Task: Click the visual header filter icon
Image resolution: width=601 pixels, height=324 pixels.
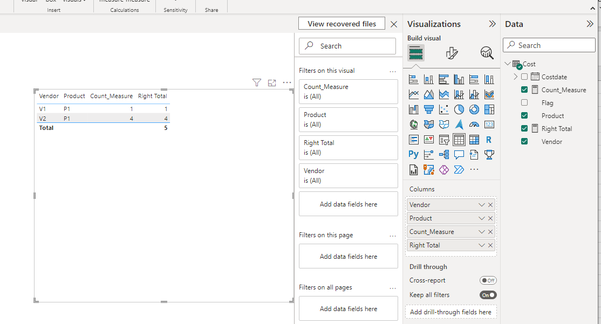Action: point(257,82)
